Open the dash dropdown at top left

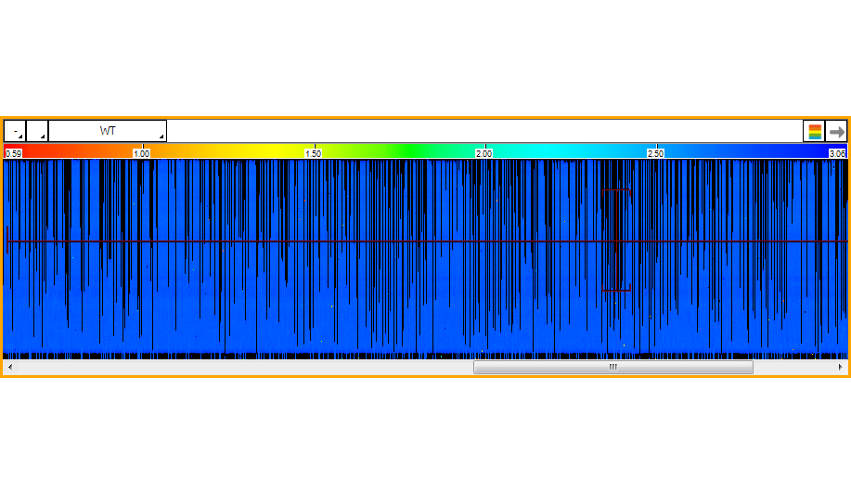[x=15, y=131]
